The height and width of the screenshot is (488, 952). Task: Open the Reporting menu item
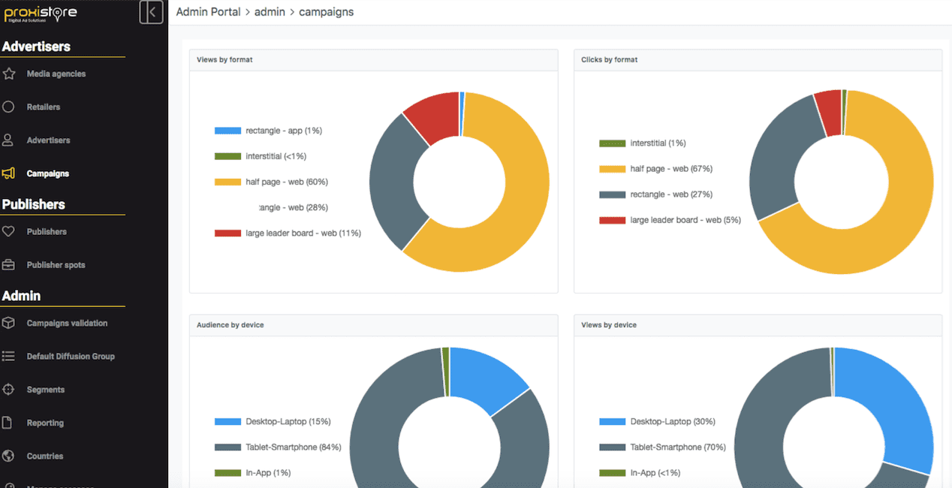click(45, 423)
